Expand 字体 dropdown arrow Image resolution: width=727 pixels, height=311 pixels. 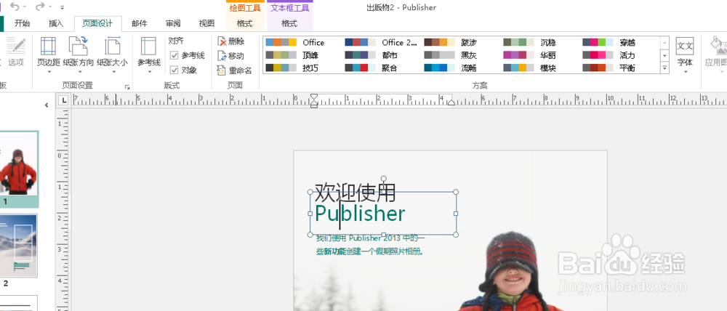point(685,72)
